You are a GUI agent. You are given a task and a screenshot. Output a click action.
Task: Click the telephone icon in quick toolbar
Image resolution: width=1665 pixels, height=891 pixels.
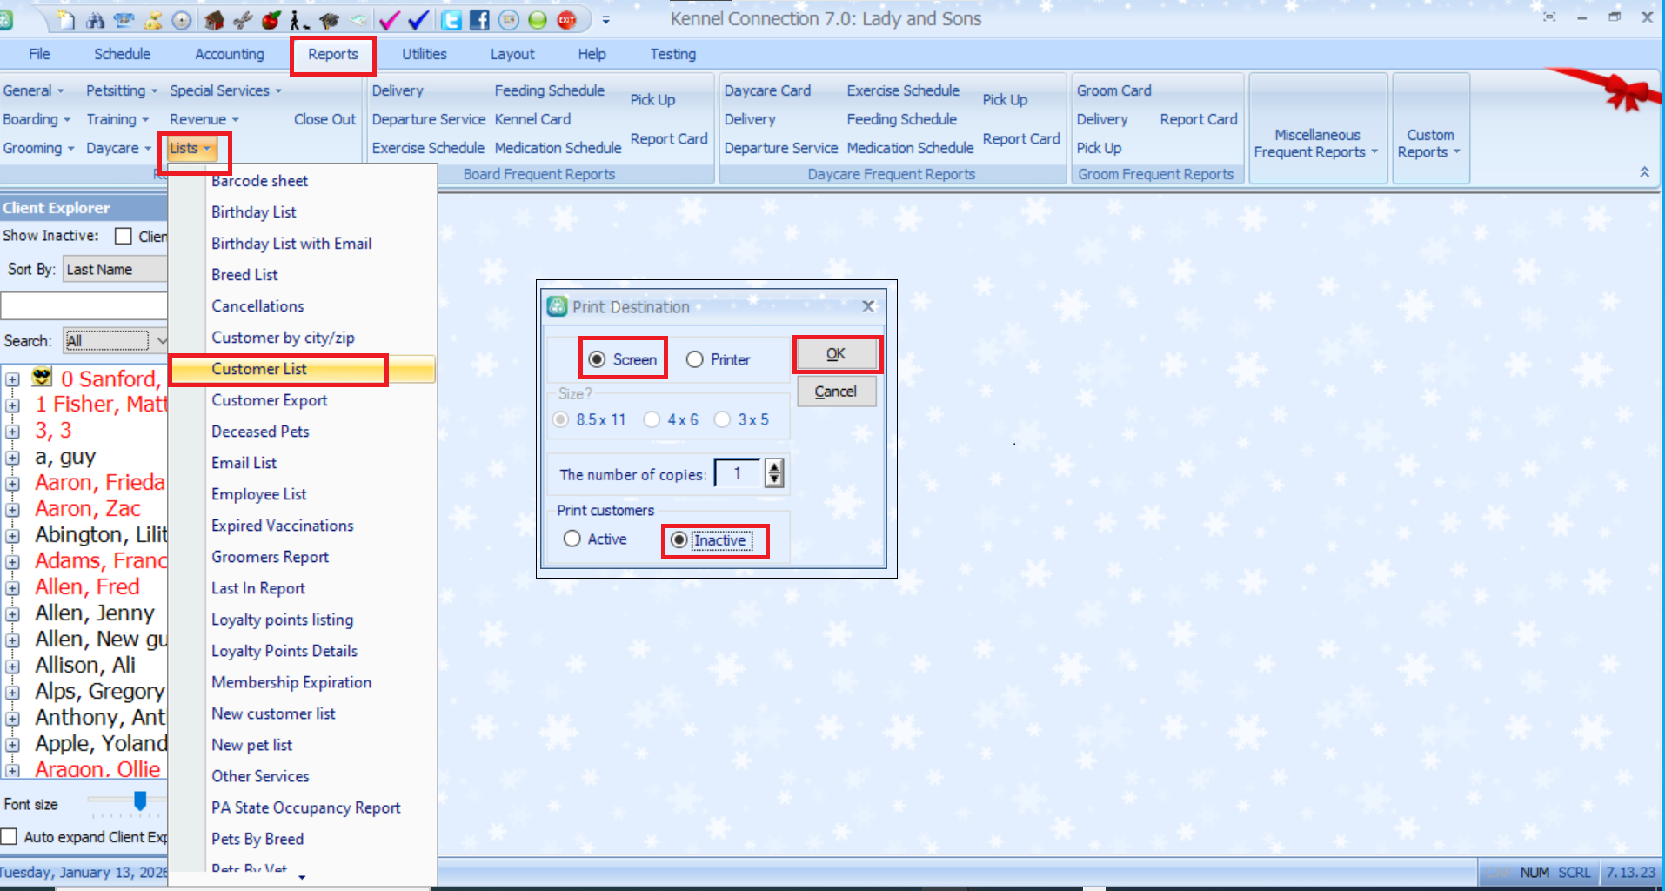[x=124, y=19]
